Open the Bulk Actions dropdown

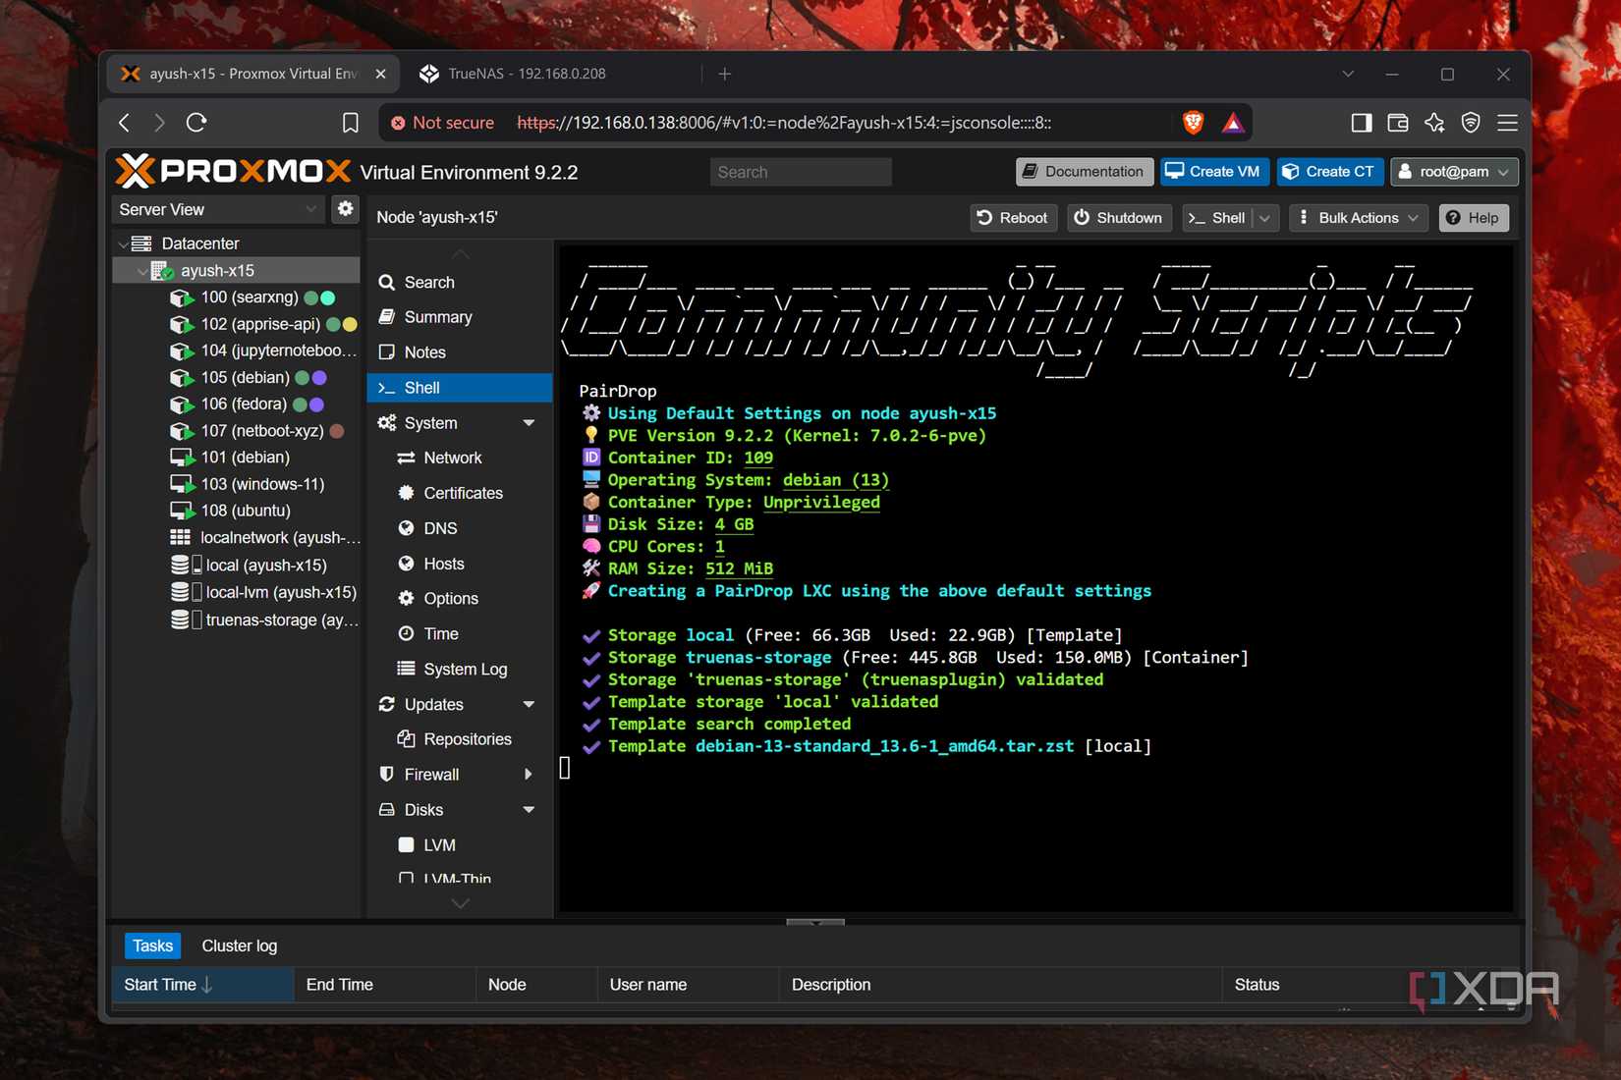click(1360, 218)
